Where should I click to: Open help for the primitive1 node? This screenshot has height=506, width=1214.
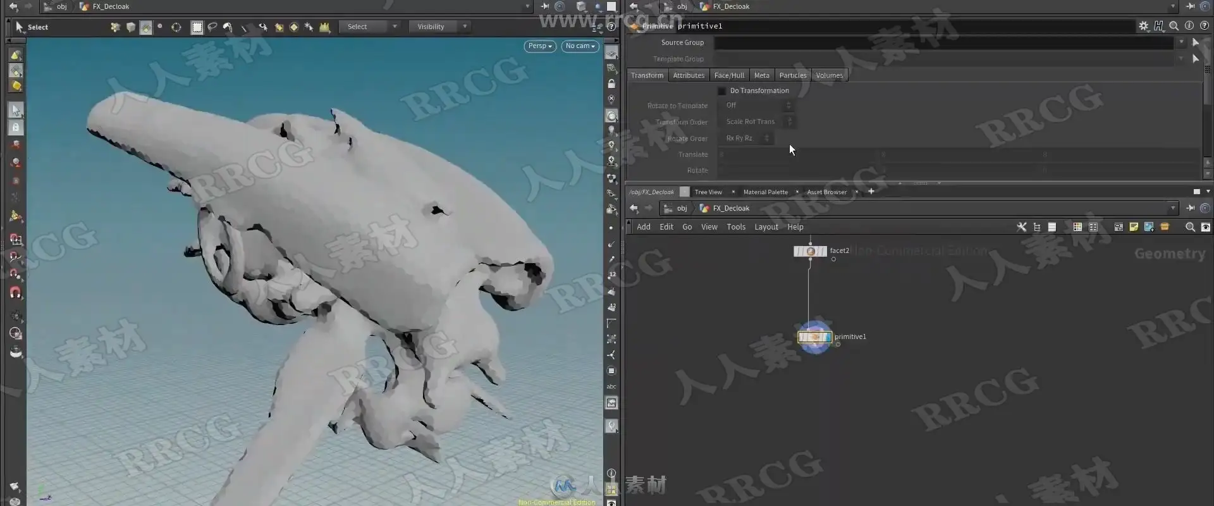(1204, 26)
